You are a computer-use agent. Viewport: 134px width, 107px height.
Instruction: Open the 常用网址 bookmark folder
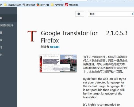pyautogui.click(x=57, y=5)
